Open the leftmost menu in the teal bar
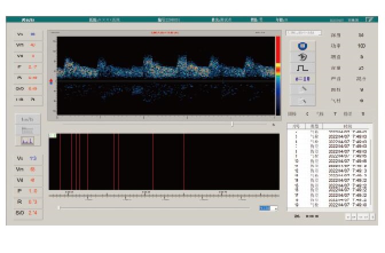 point(27,19)
